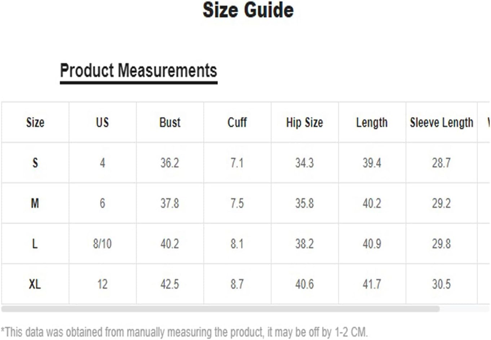
Task: Click the Product Measurements heading
Action: (x=138, y=71)
